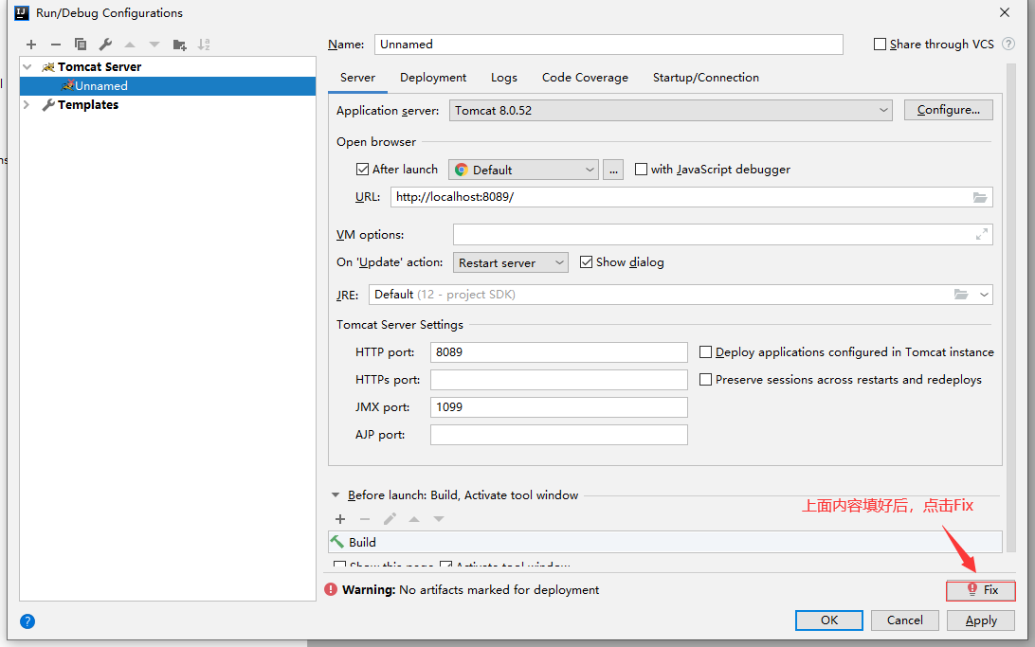Create new folder icon in toolbar
Viewport: 1035px width, 647px height.
click(179, 45)
